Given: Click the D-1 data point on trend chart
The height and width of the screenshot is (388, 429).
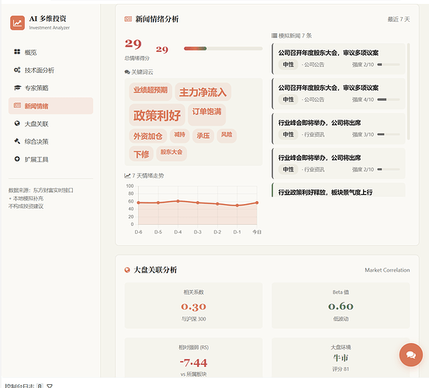Looking at the screenshot, I should pos(237,206).
